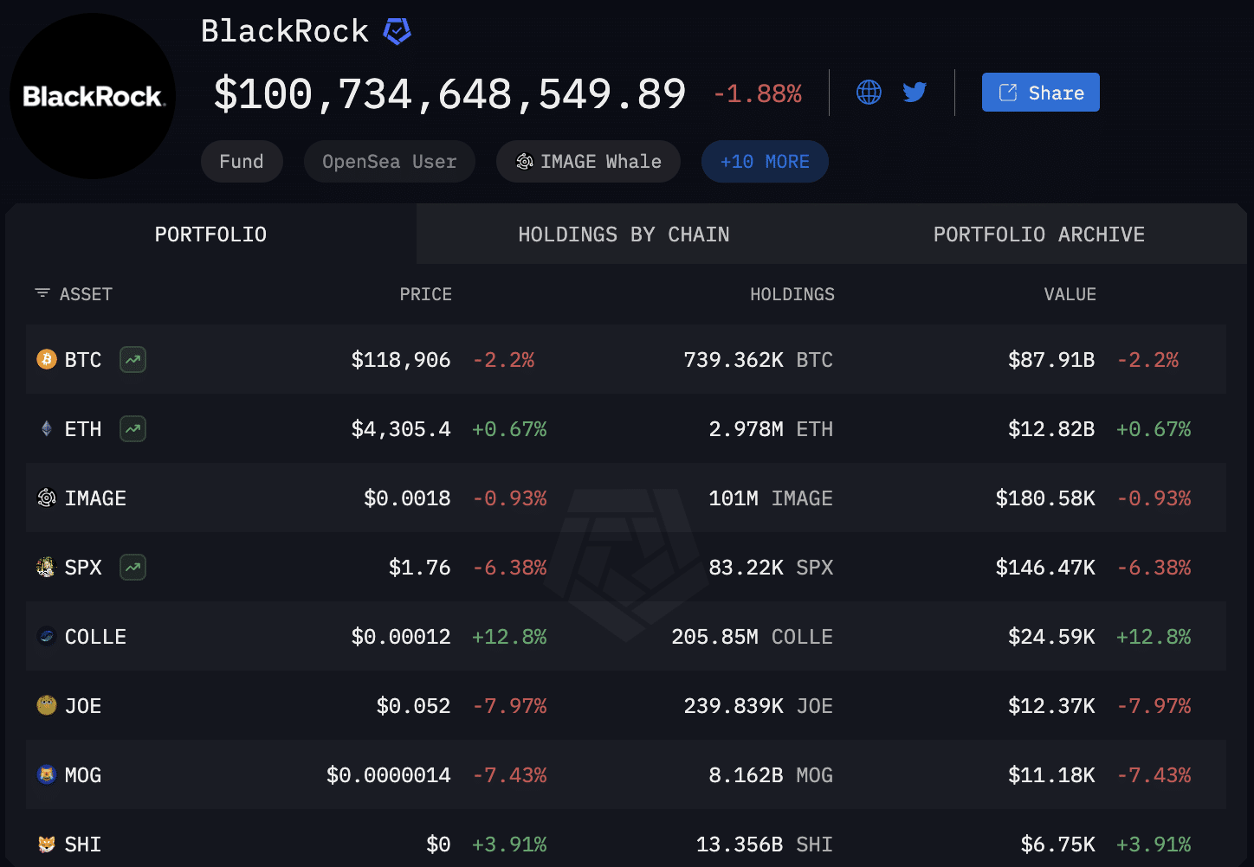The image size is (1254, 867).
Task: Open the asset filter sort icon
Action: [42, 293]
